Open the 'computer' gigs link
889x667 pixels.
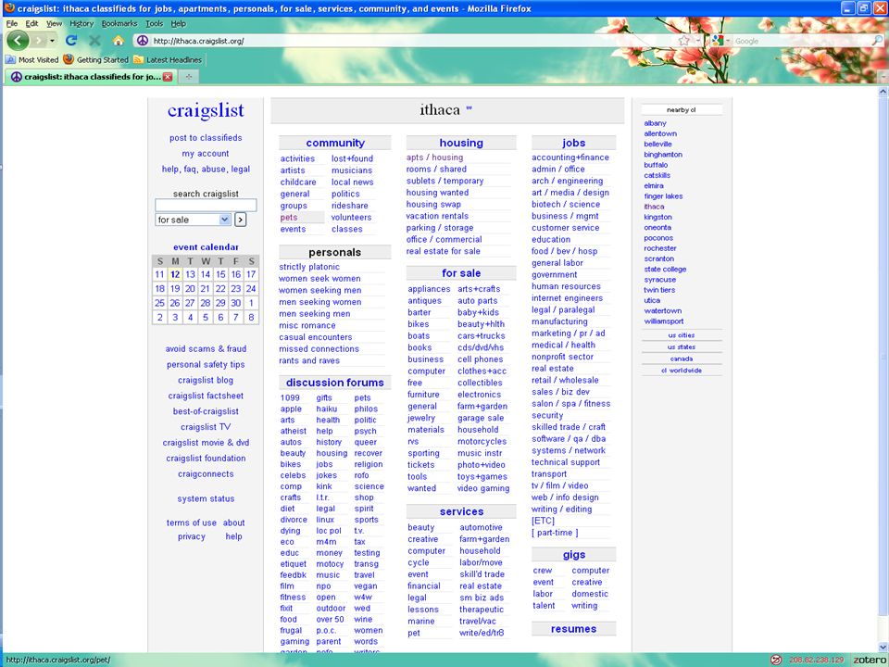click(590, 570)
